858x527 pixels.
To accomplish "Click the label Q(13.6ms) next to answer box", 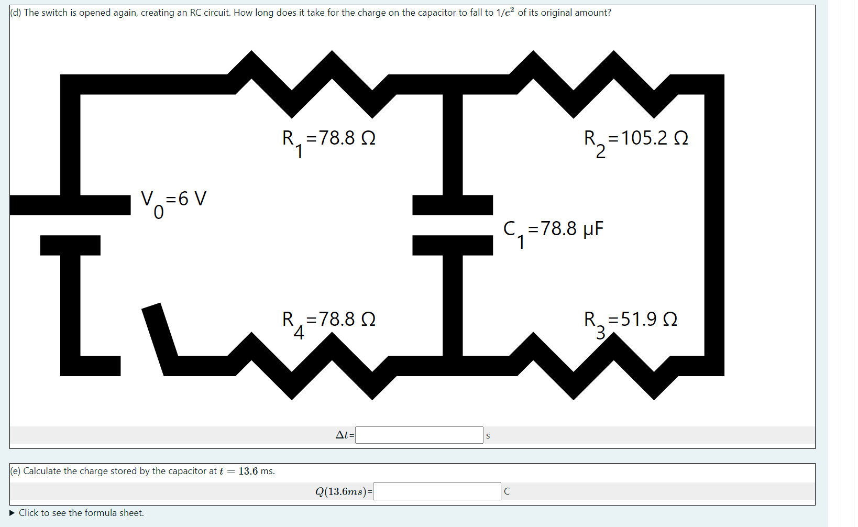I will pyautogui.click(x=342, y=491).
